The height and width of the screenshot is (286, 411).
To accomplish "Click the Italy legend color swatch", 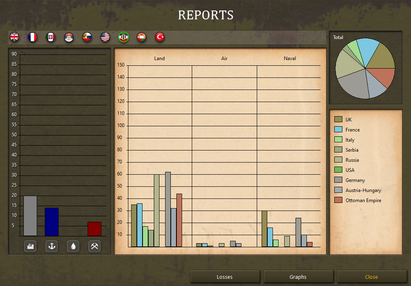I will (x=338, y=140).
